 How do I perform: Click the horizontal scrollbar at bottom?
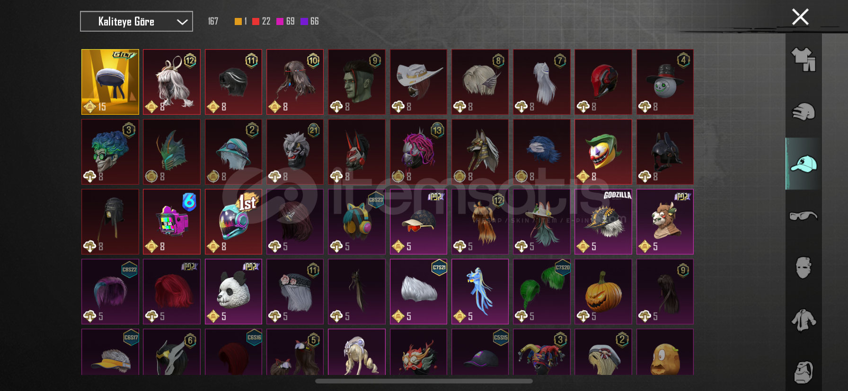(424, 381)
